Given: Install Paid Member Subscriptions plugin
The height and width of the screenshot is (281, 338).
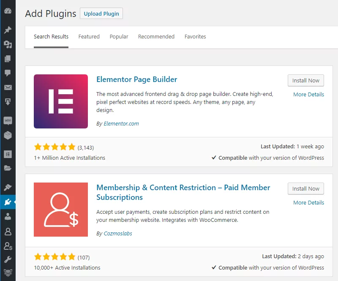Looking at the screenshot, I should (x=306, y=189).
